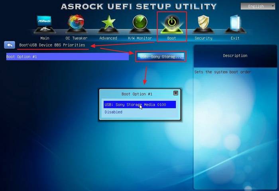
Task: Click the Advanced green star icon
Action: tap(108, 24)
